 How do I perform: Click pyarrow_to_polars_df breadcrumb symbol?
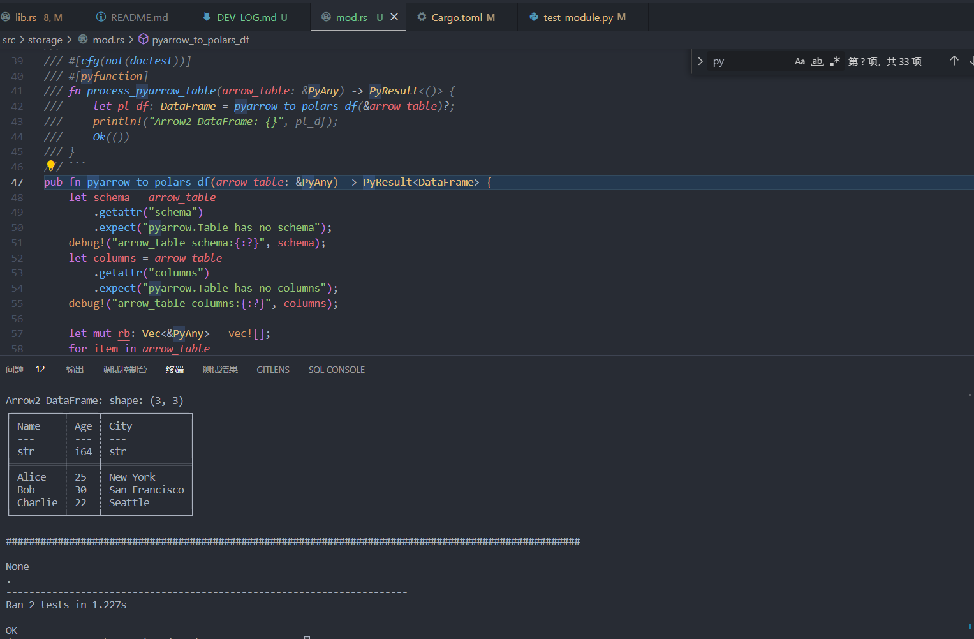[x=200, y=40]
